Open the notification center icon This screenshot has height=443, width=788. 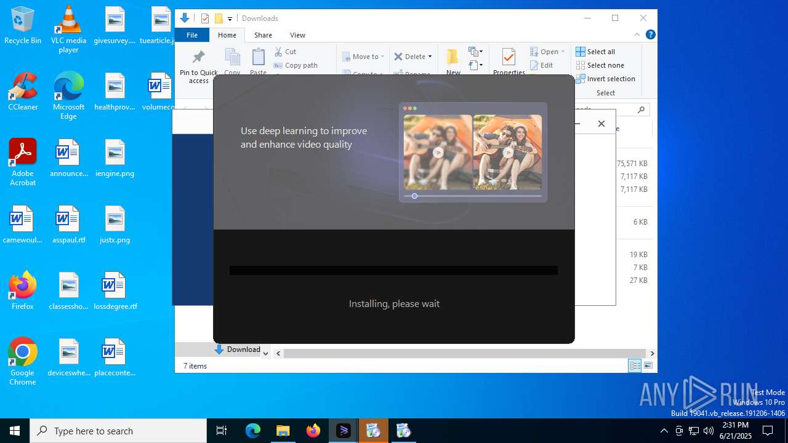coord(768,431)
